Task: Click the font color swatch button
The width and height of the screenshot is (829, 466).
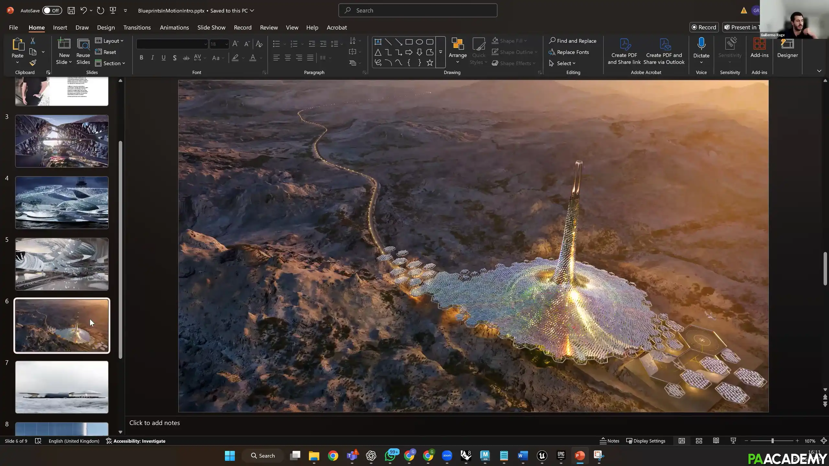Action: [253, 58]
